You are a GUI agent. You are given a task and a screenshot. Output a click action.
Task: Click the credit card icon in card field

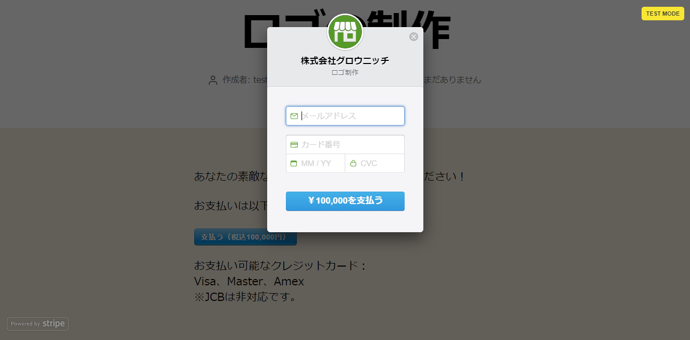pyautogui.click(x=294, y=145)
